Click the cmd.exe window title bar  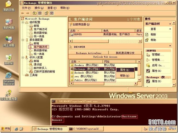tap(114, 101)
